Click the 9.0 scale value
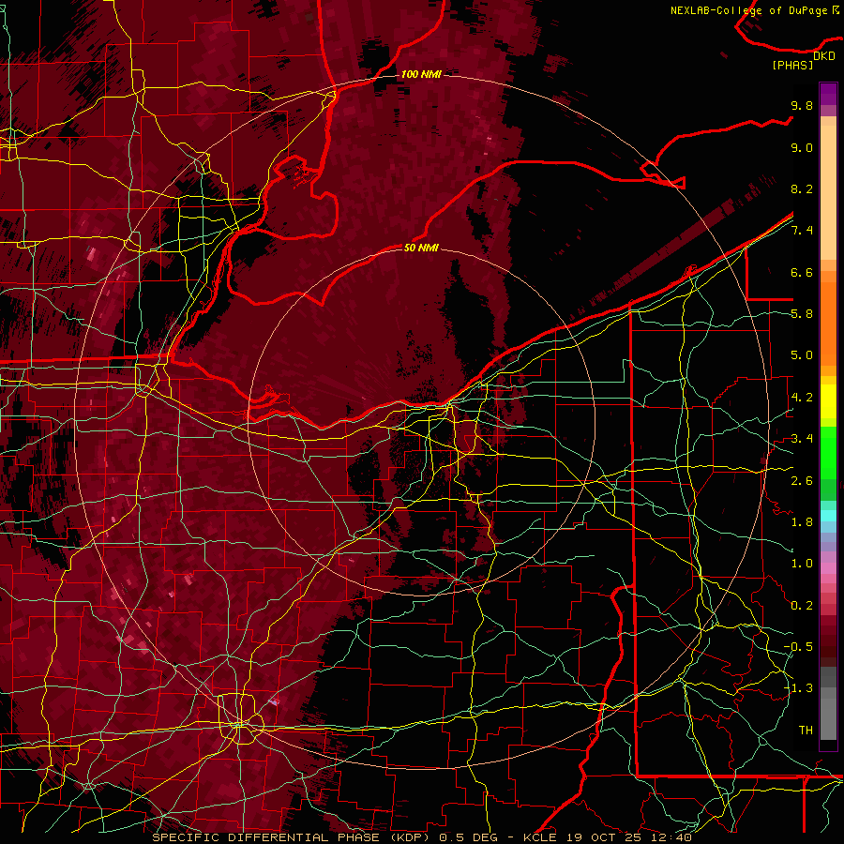 click(x=802, y=147)
